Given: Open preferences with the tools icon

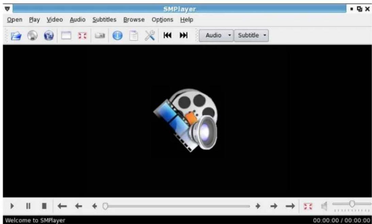Looking at the screenshot, I should click(150, 36).
